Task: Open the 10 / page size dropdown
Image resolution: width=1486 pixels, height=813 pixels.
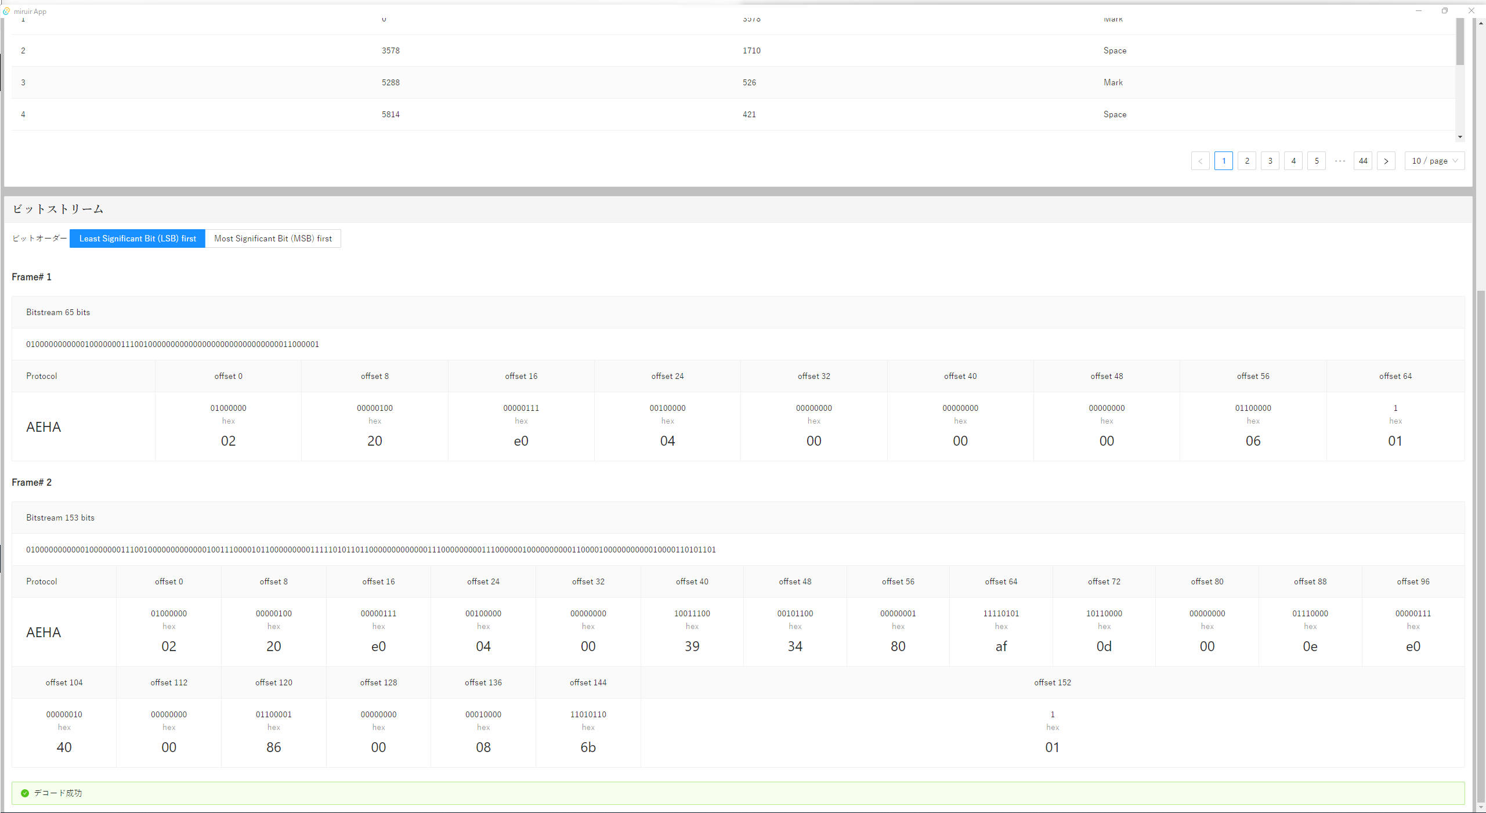Action: coord(1430,161)
